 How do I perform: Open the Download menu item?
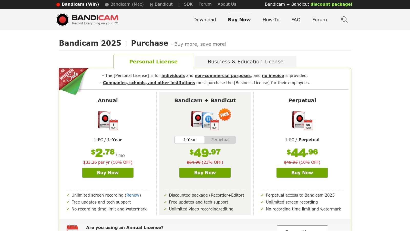(204, 20)
